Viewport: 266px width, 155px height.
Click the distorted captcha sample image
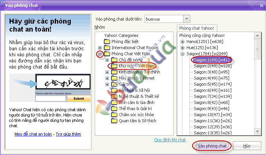63,82
